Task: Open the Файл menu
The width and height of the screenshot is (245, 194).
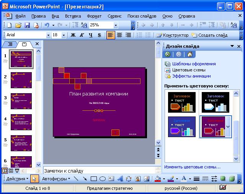Action: pos(20,16)
